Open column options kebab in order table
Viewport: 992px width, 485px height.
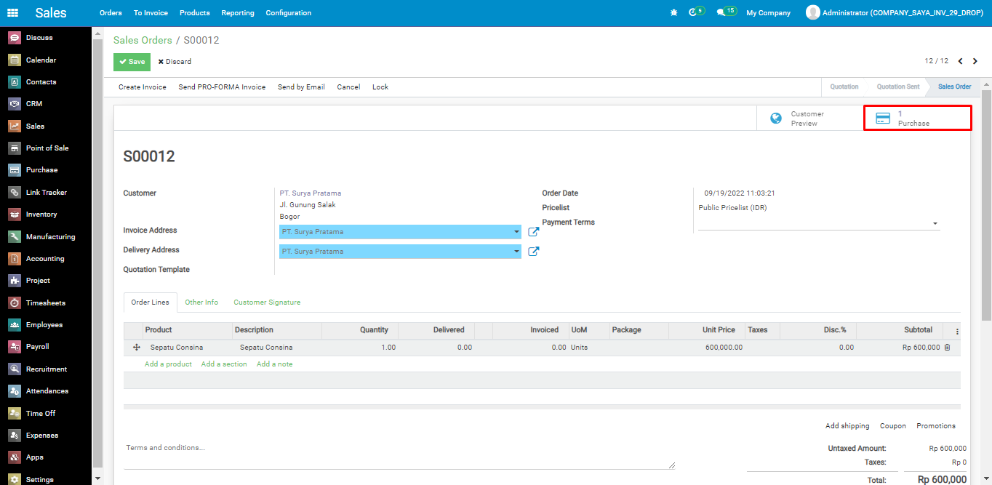[957, 331]
